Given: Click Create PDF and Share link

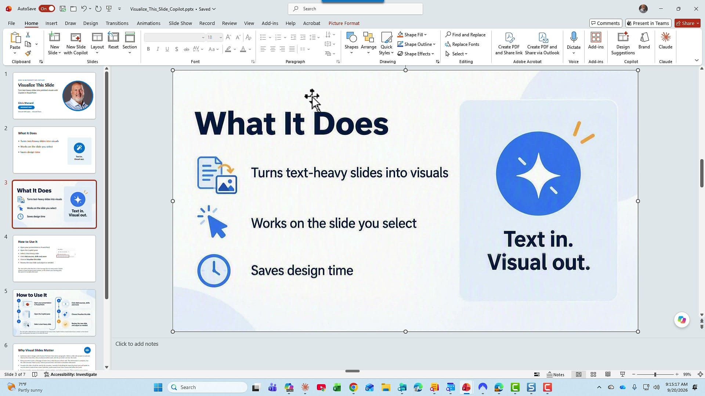Looking at the screenshot, I should (509, 44).
